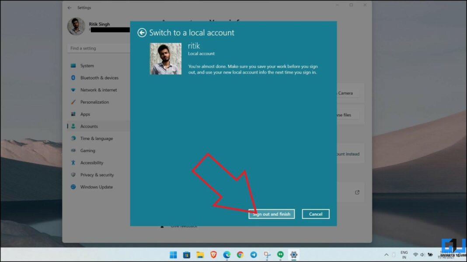Click the speaker icon in system tray

coord(422,255)
